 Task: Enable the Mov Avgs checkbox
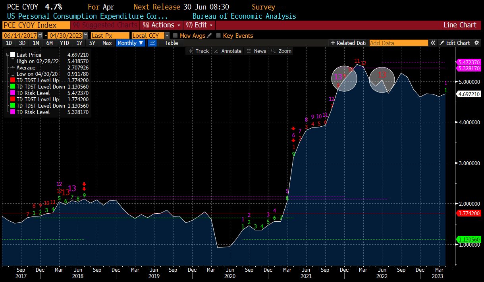(176, 35)
